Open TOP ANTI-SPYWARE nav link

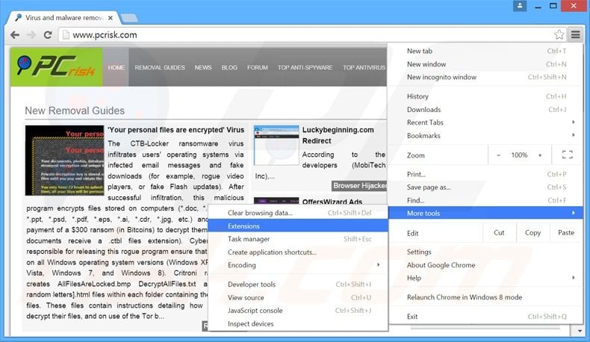pos(305,67)
